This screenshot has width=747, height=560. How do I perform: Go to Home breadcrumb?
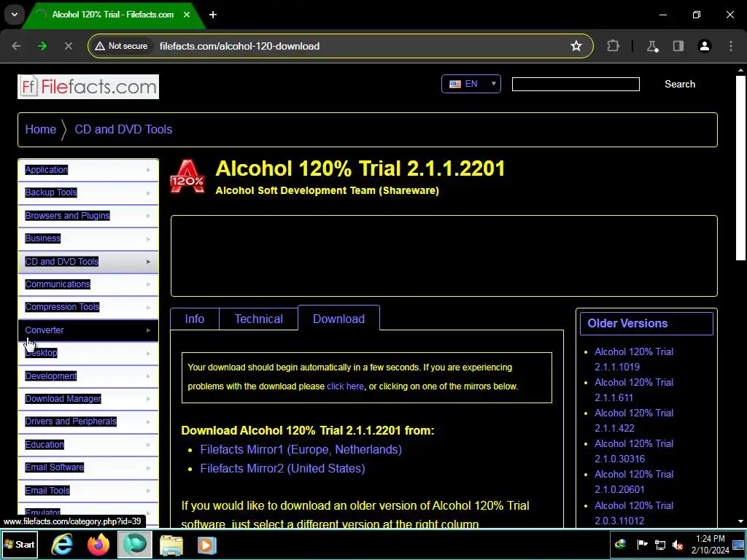point(41,130)
